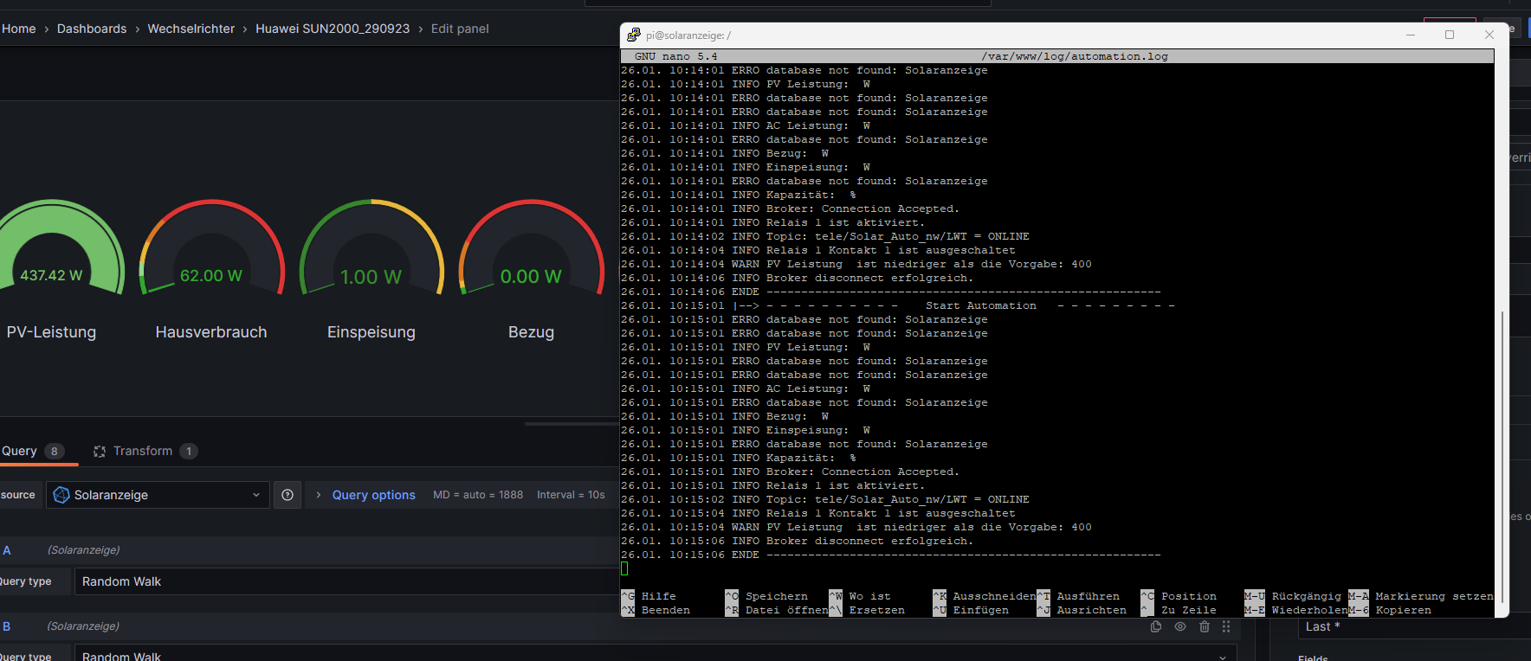Screen dimensions: 1531x661
Task: Switch to the Transform tab
Action: 143,451
